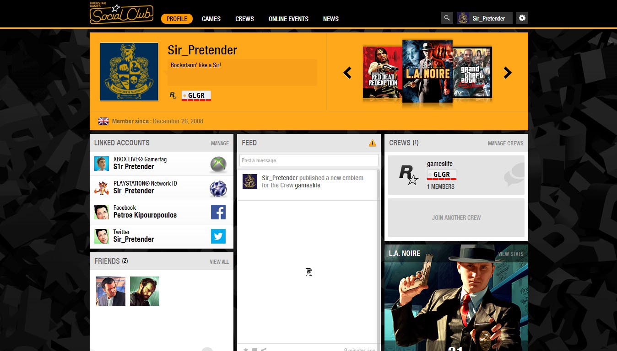Show previous games with the left arrow
The image size is (617, 351).
[x=347, y=73]
